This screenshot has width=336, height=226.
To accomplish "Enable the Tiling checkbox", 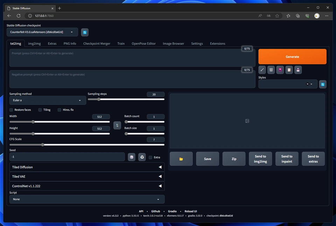I will coord(40,110).
